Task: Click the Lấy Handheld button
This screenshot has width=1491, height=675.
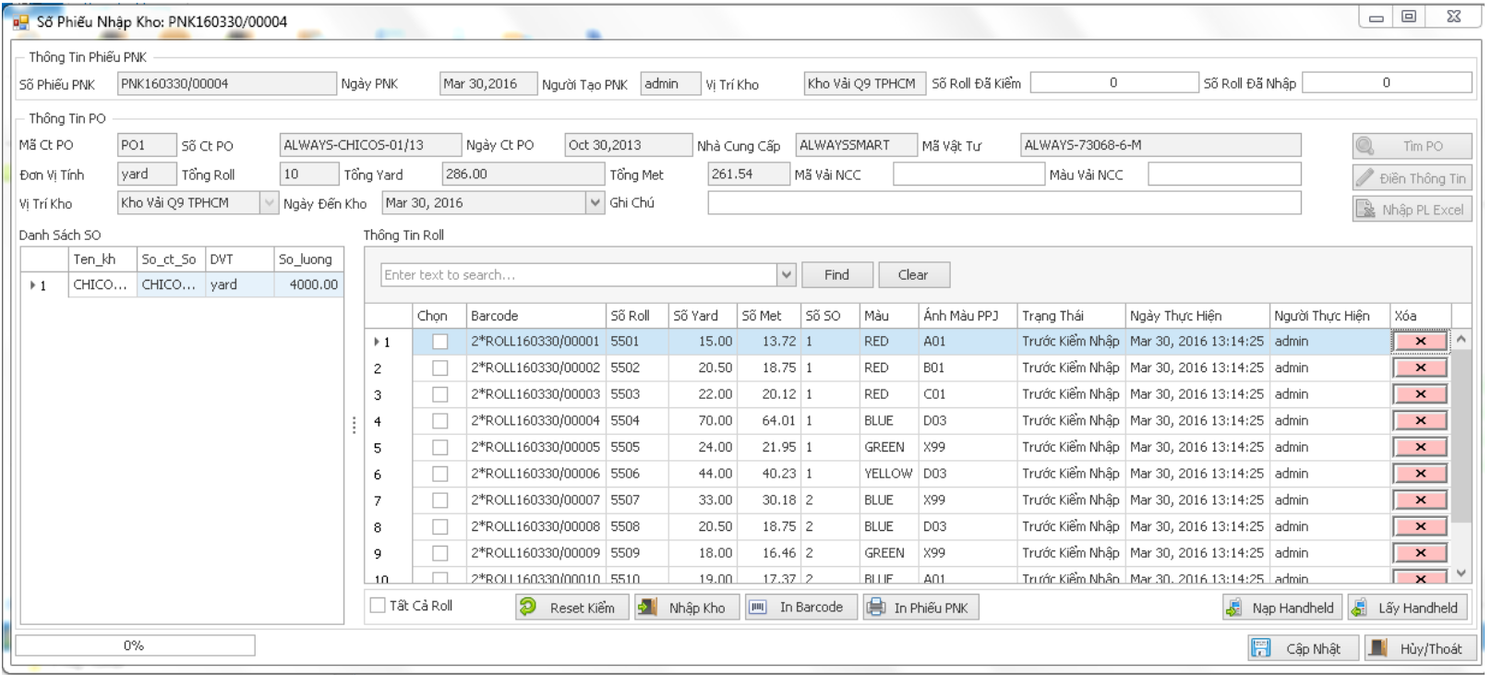Action: (x=1408, y=608)
